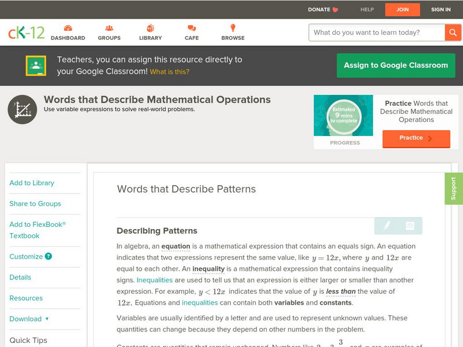Click the CAFE menu label
This screenshot has height=347, width=463.
pyautogui.click(x=192, y=38)
